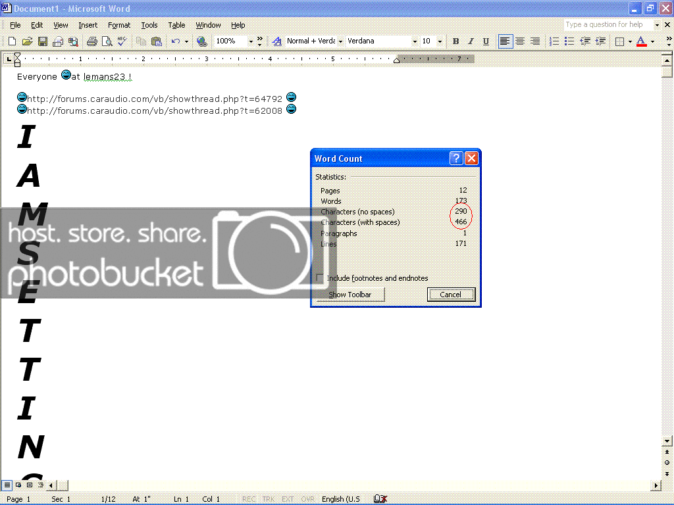Viewport: 674px width, 505px height.
Task: Click Cancel in Word Count dialog
Action: click(451, 295)
